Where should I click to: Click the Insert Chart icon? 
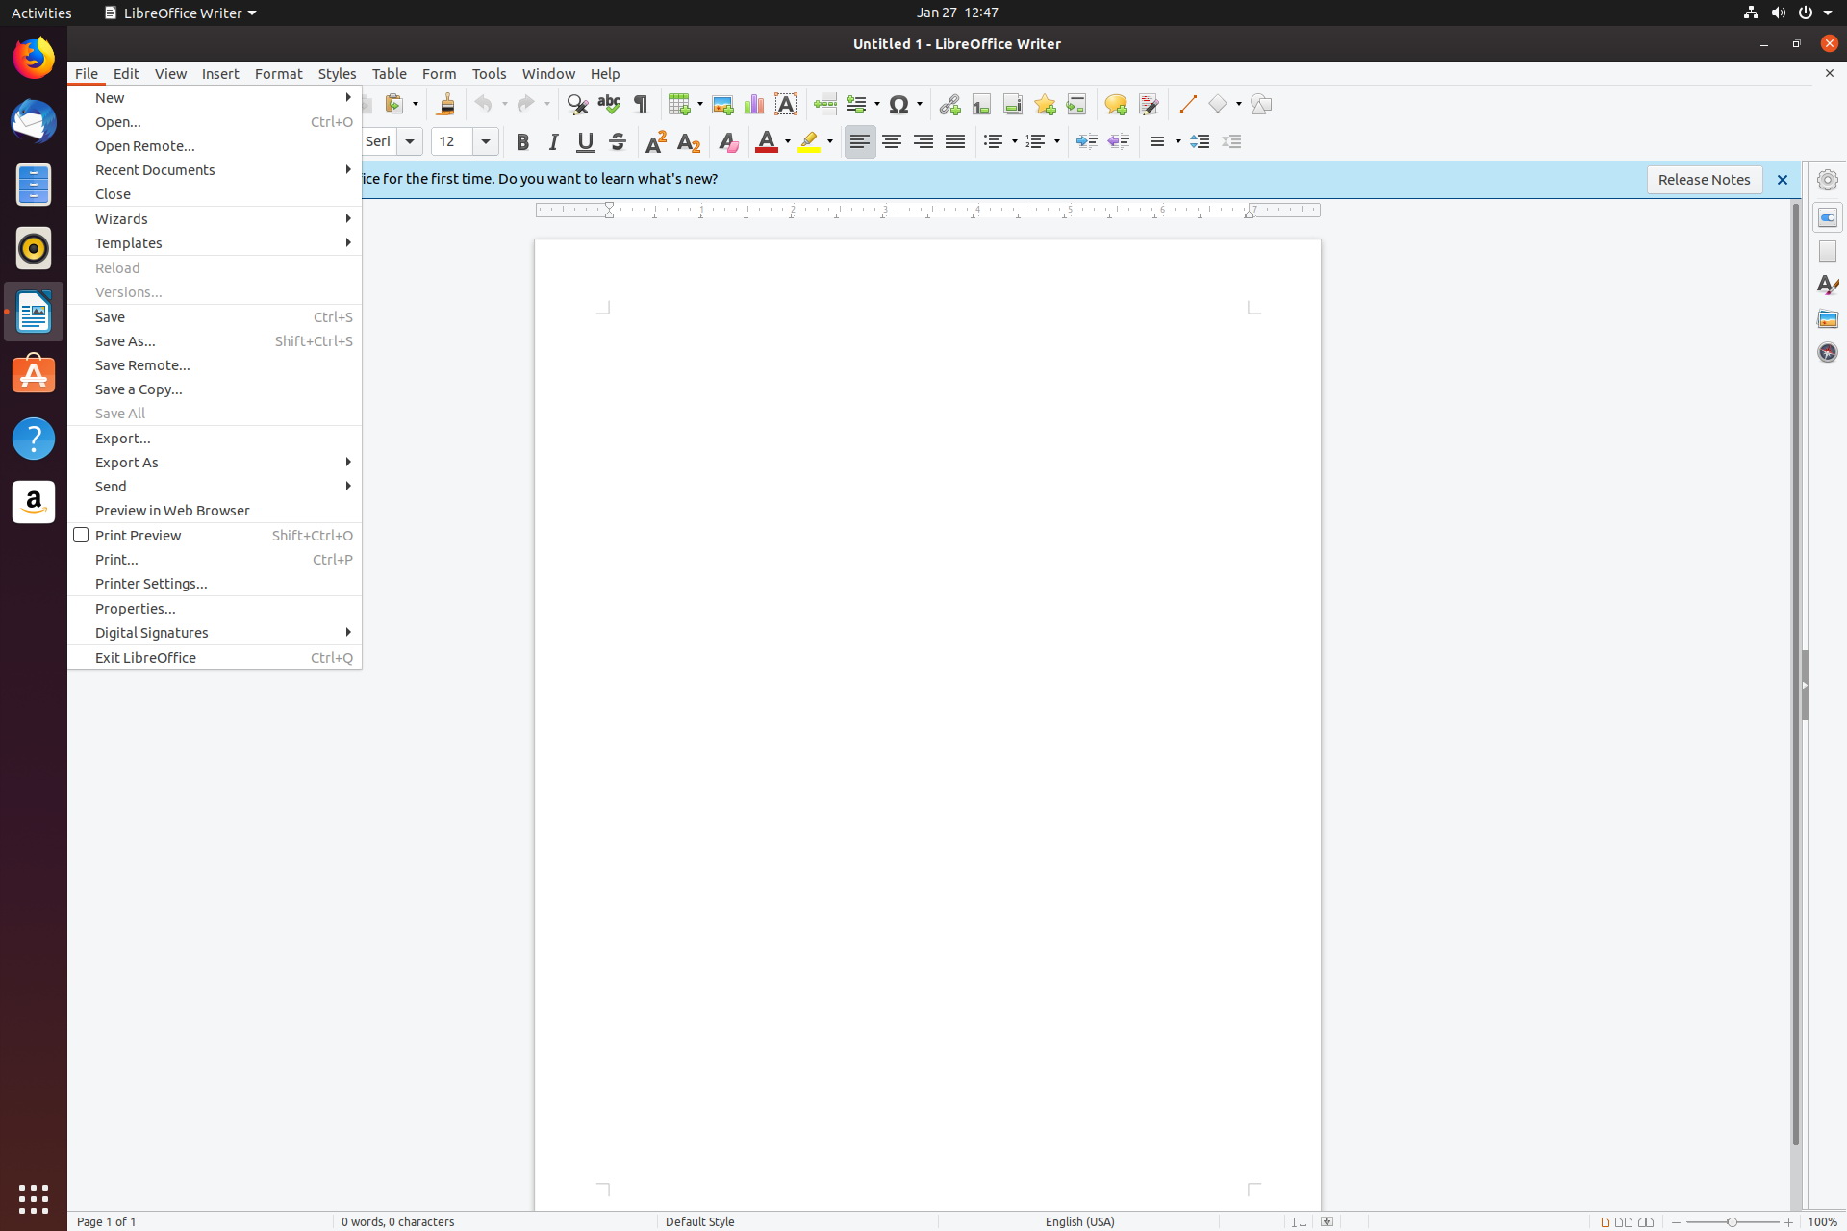click(754, 104)
